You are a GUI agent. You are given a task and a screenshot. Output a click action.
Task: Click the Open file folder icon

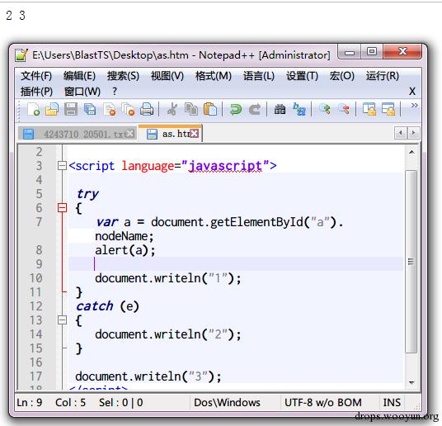click(52, 109)
